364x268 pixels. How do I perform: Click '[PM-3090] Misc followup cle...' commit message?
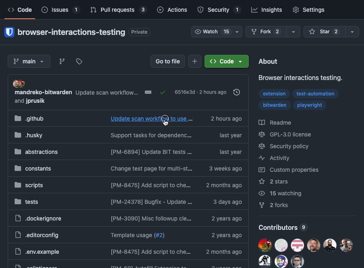click(151, 218)
